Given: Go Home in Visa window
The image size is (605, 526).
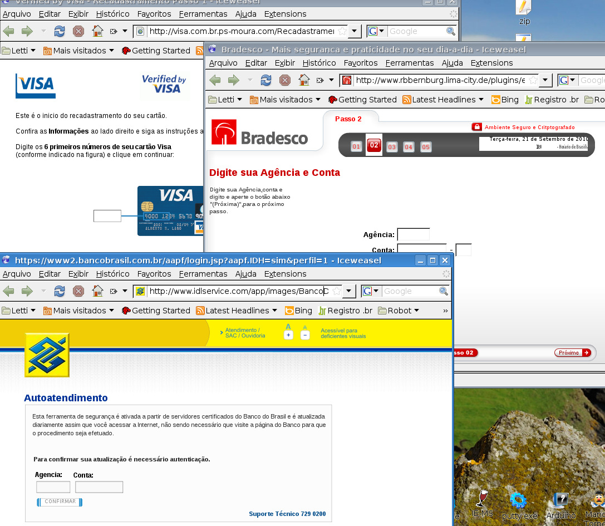Looking at the screenshot, I should 97,31.
